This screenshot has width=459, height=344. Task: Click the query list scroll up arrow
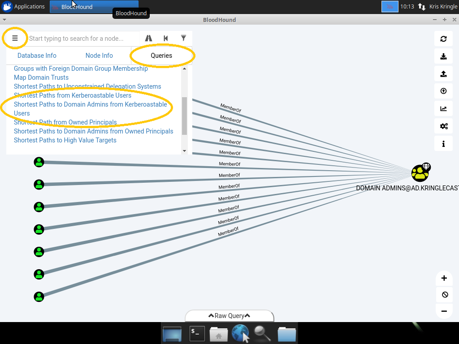pos(184,69)
